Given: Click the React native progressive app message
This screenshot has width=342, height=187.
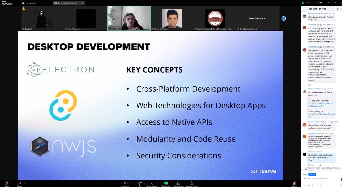Looking at the screenshot, I should [x=321, y=127].
